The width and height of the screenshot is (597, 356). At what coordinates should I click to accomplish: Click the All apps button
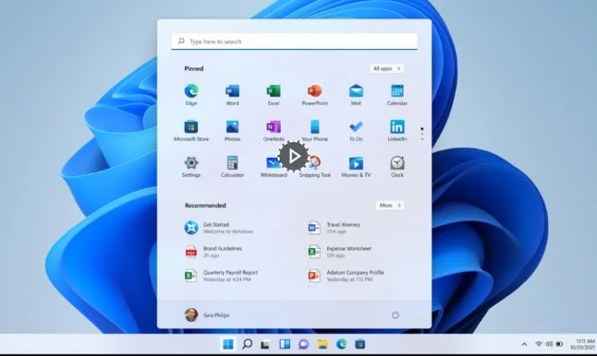[387, 68]
